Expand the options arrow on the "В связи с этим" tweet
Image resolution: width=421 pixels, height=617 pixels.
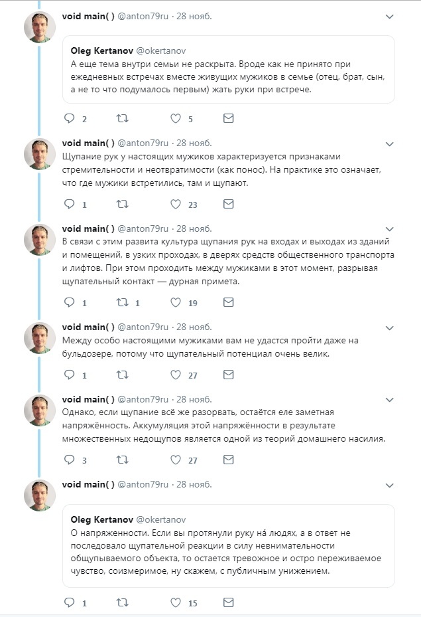pyautogui.click(x=390, y=228)
